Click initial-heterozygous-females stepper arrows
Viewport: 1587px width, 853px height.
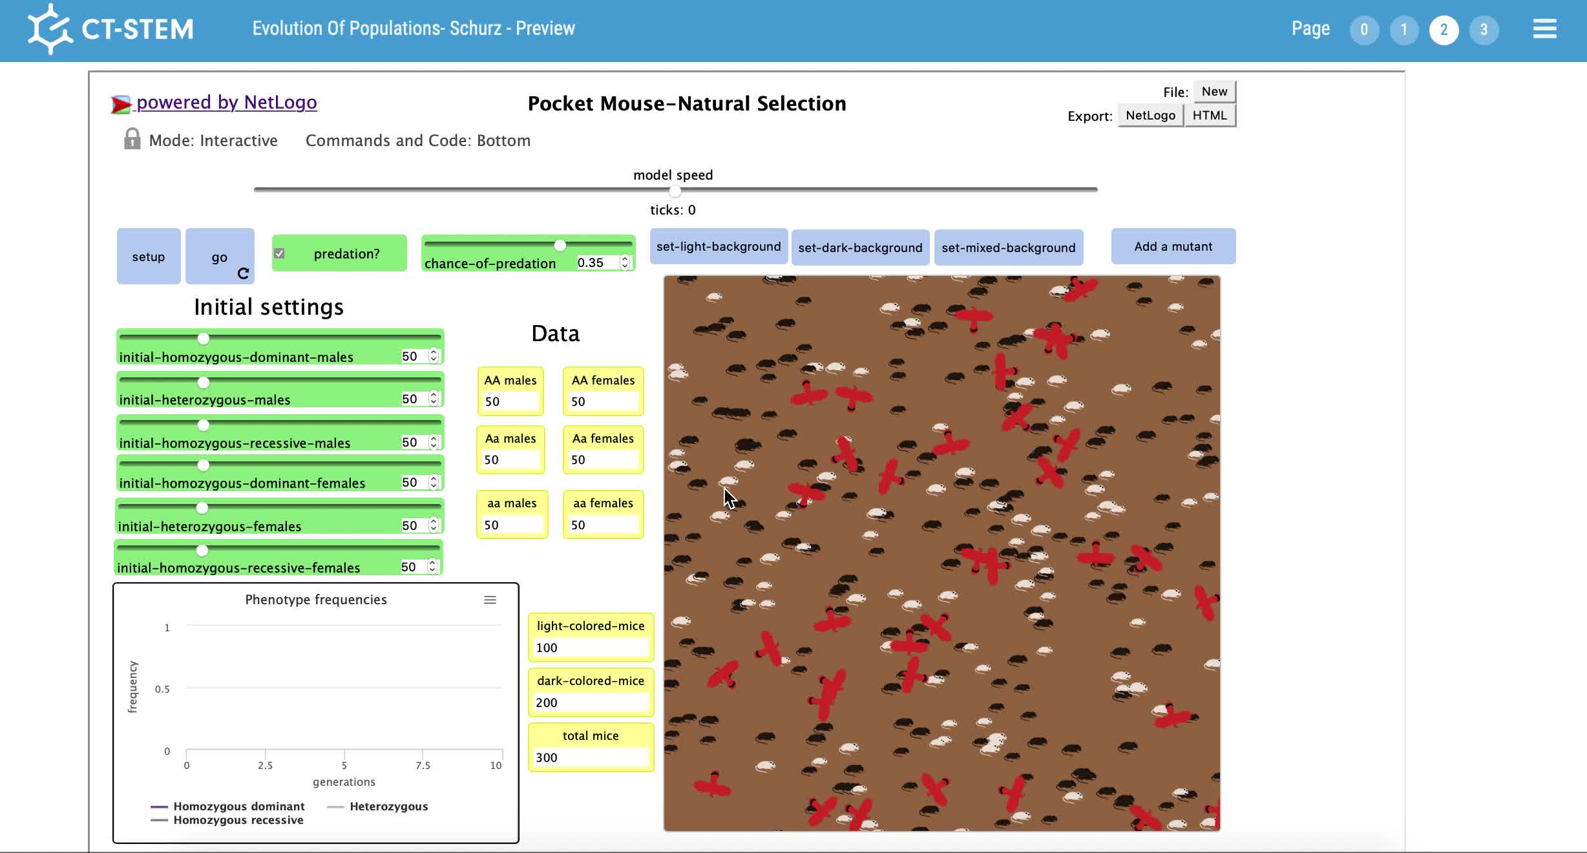(x=434, y=525)
